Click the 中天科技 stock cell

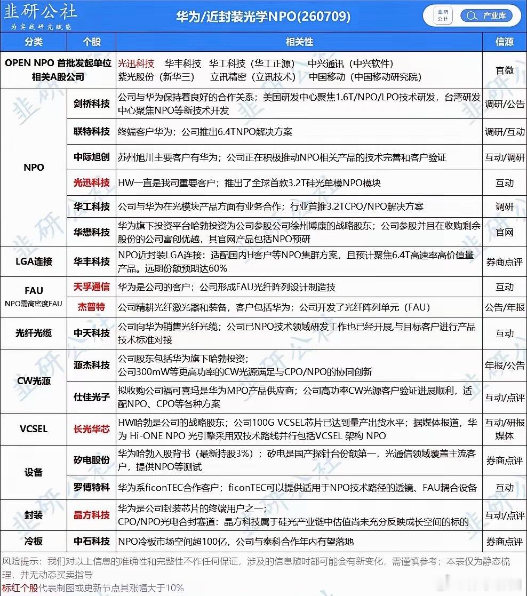click(x=92, y=333)
